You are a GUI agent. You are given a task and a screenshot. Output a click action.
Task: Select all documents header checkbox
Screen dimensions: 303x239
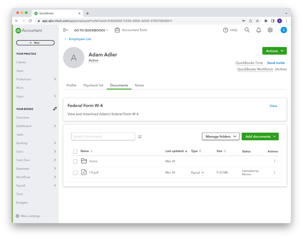[x=75, y=151]
